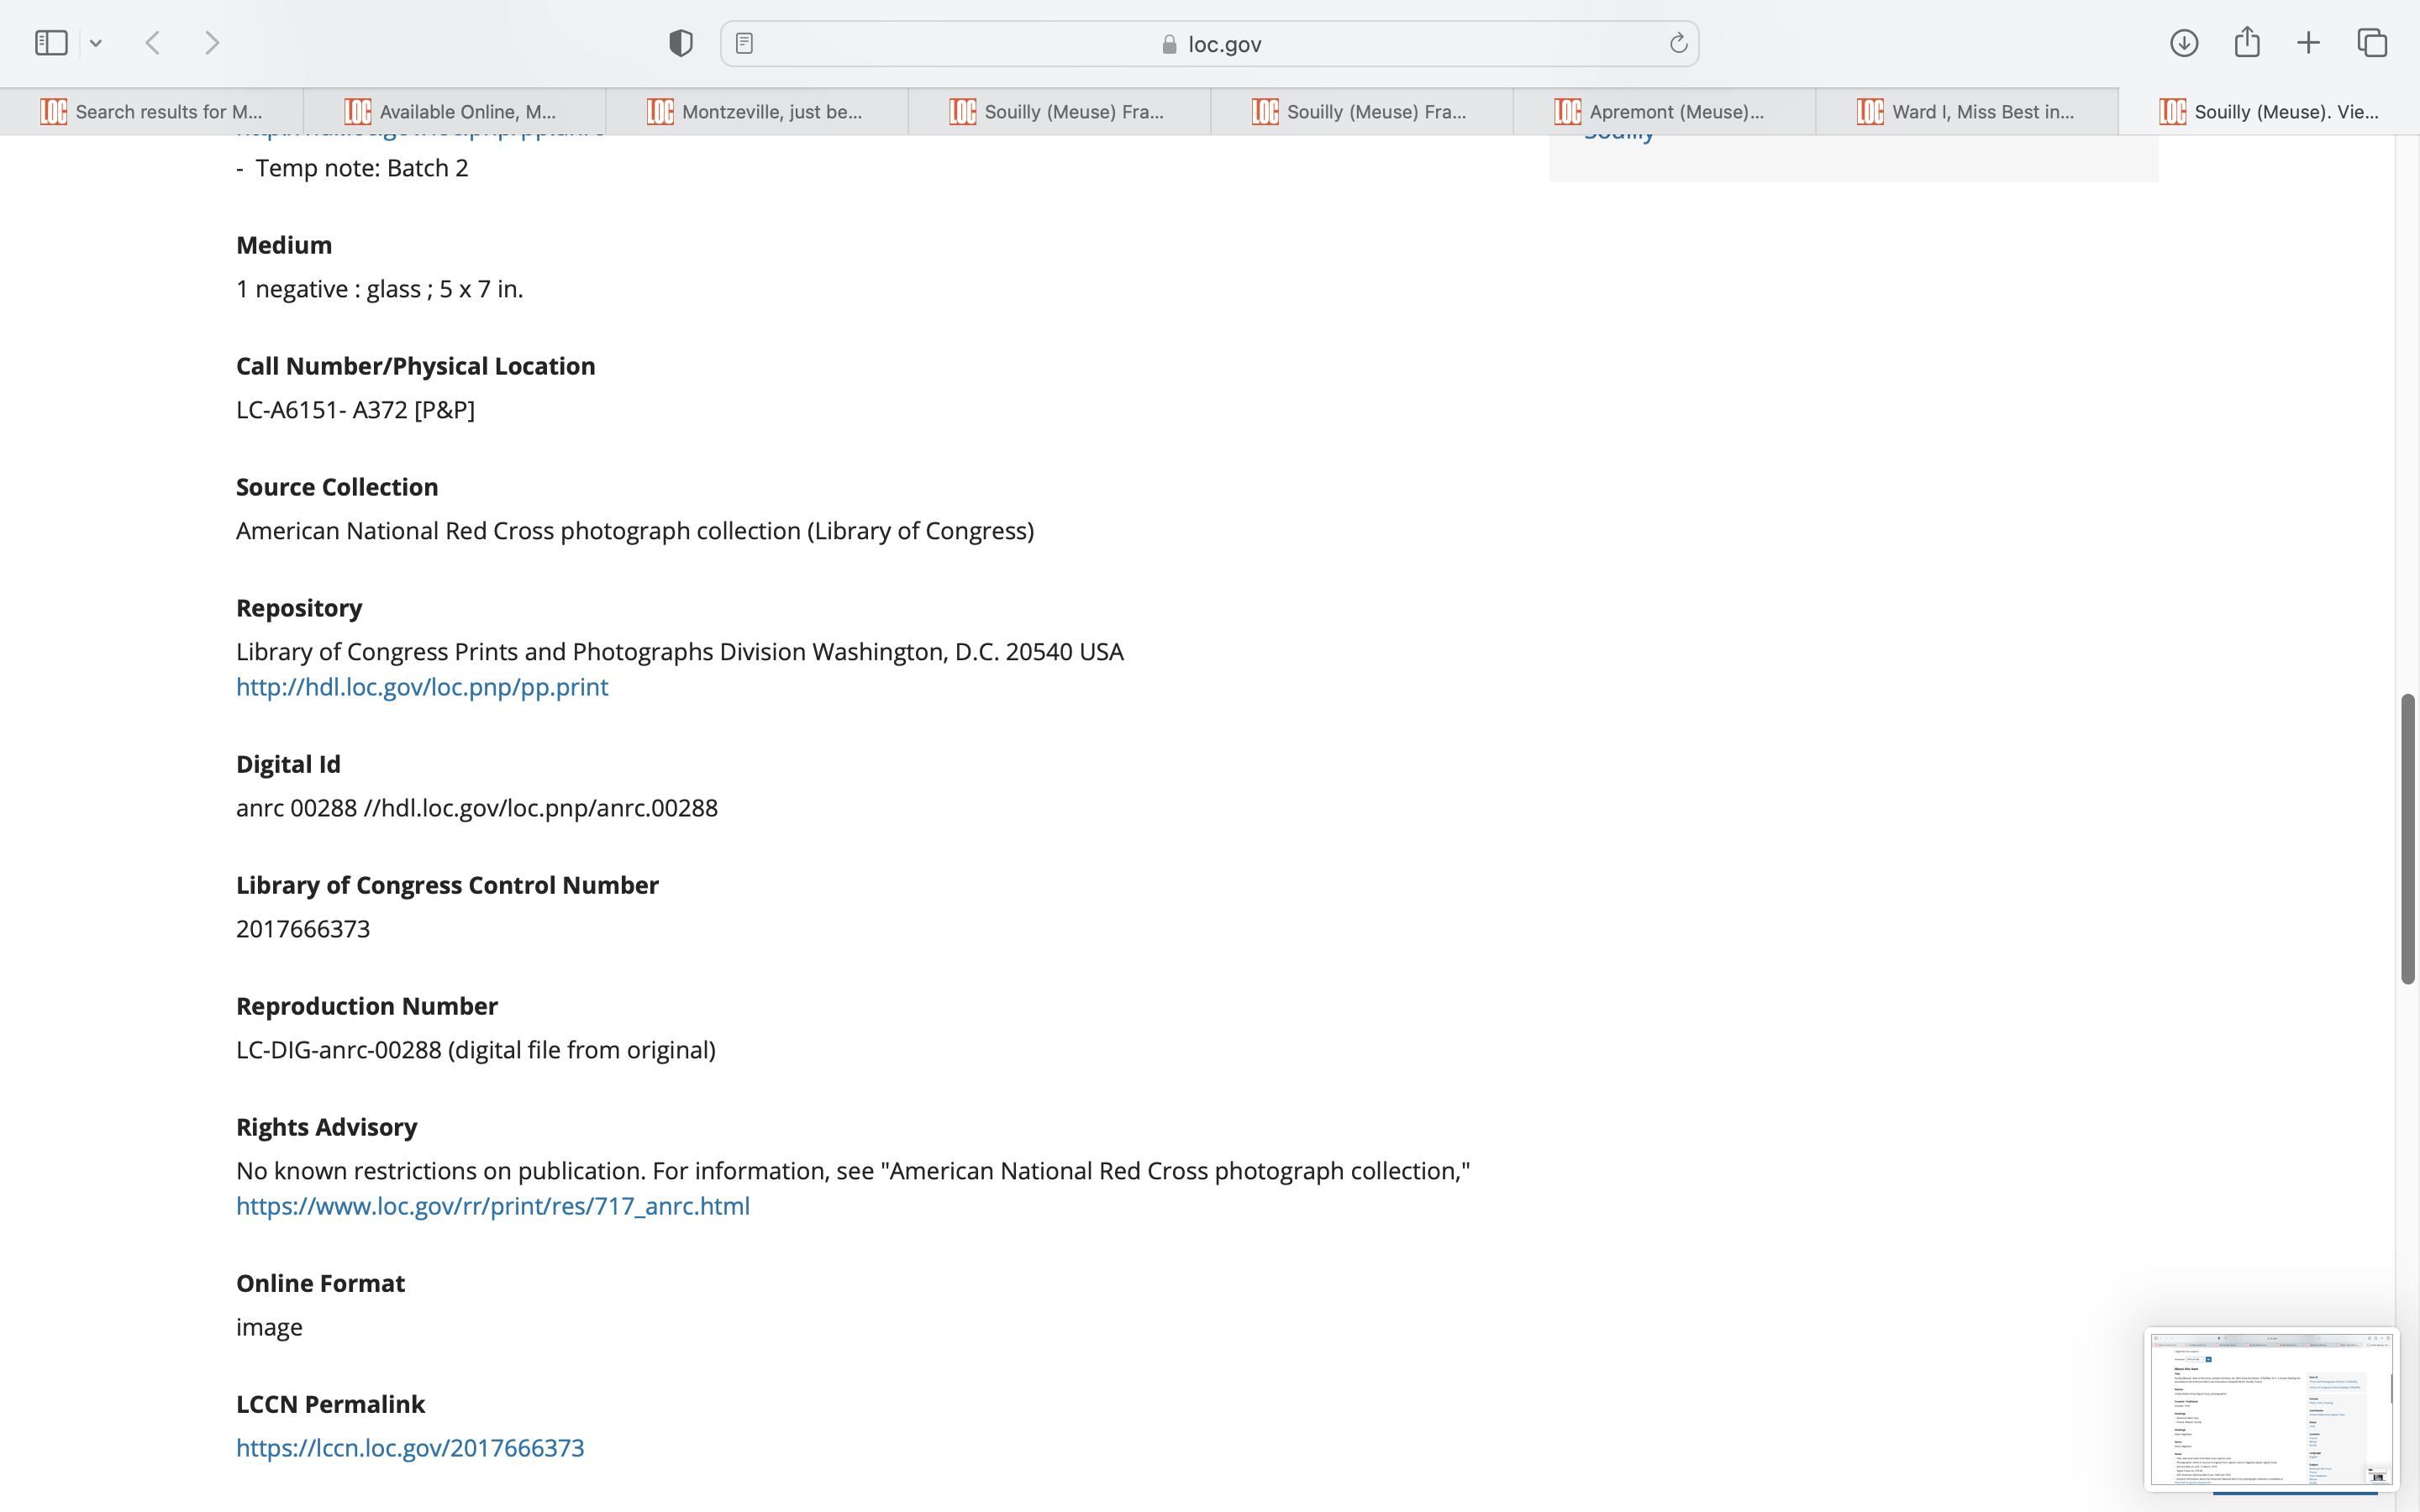Show tab overview icon
The image size is (2420, 1512).
[x=2372, y=43]
